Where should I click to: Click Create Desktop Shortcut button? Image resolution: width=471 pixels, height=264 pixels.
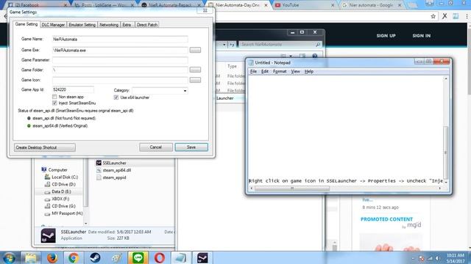(45, 147)
